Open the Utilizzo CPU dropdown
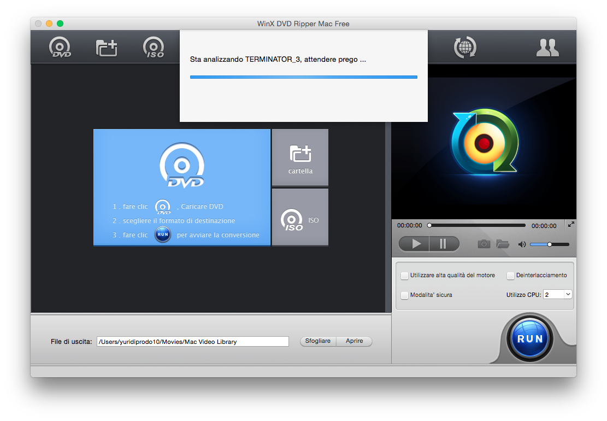The image size is (607, 421). [557, 294]
